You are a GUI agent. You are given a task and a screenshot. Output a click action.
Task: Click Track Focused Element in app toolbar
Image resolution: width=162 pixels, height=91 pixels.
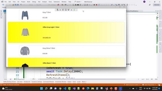[69, 10]
